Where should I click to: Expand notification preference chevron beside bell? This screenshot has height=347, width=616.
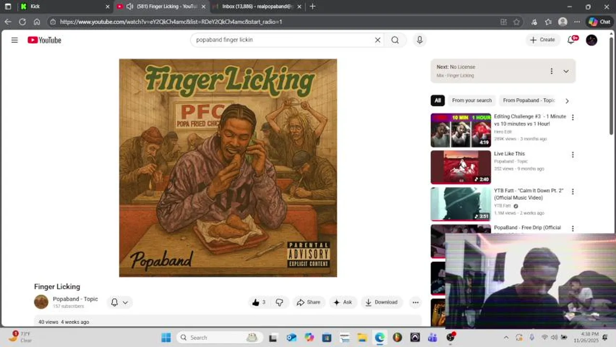(125, 302)
